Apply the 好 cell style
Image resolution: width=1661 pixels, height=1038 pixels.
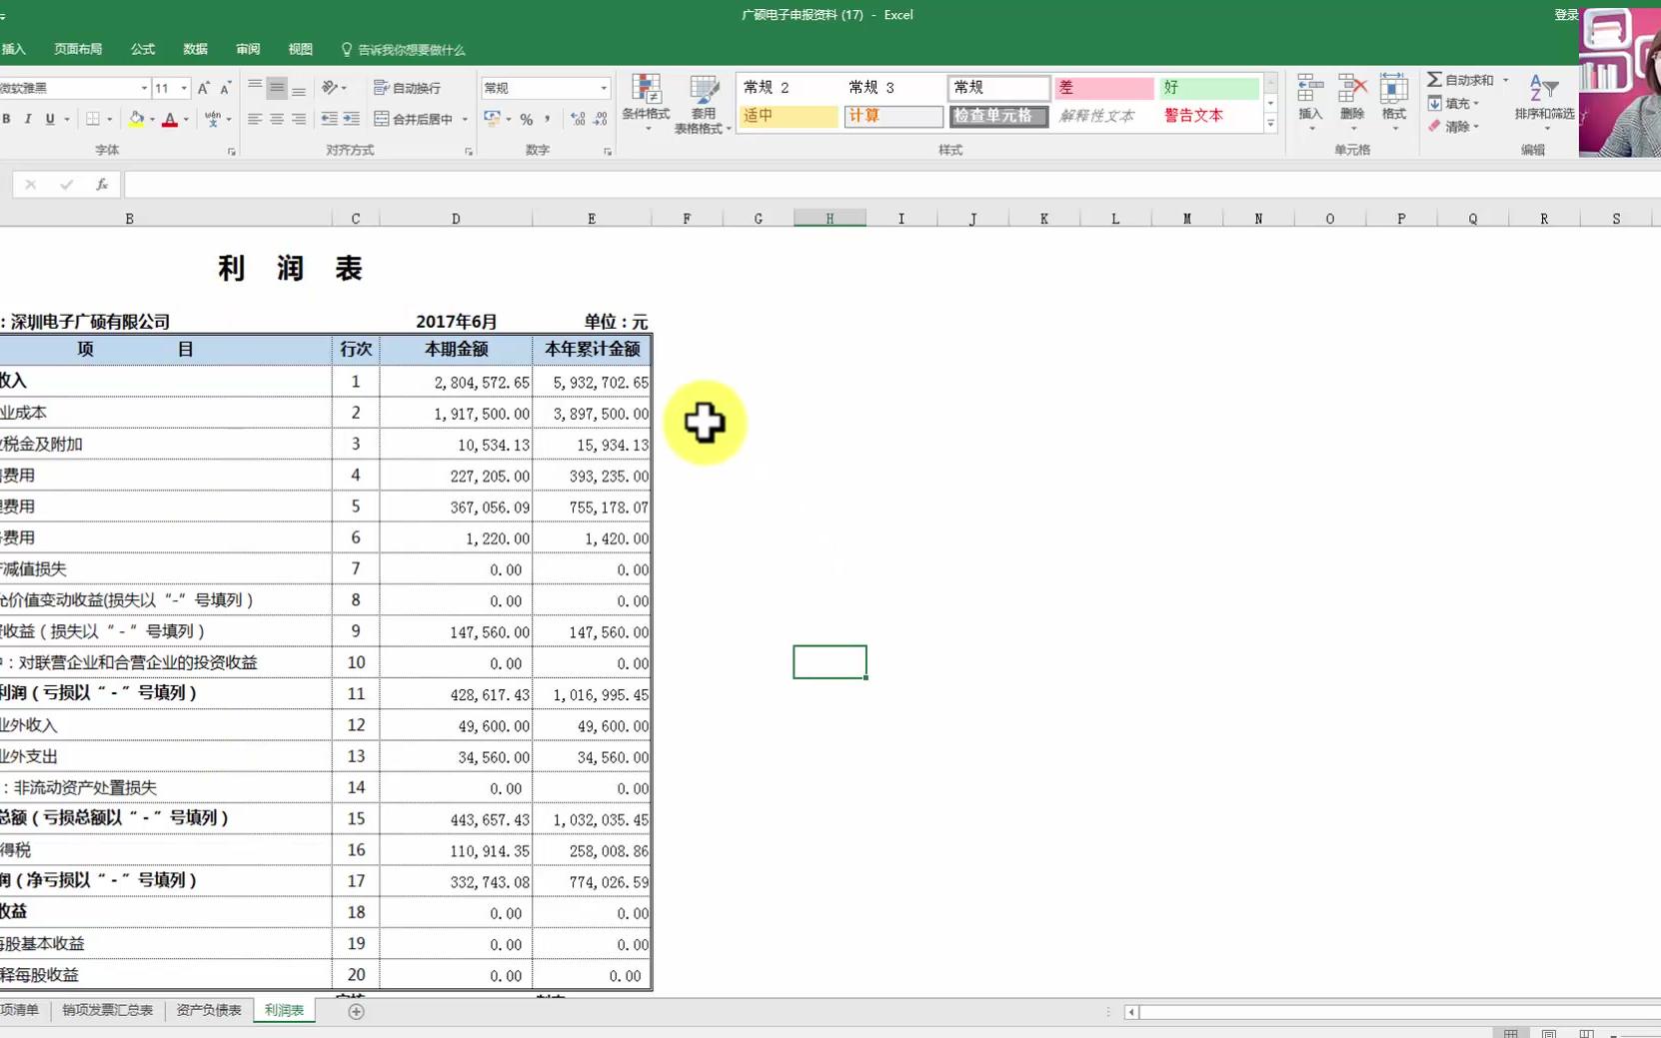(x=1207, y=88)
